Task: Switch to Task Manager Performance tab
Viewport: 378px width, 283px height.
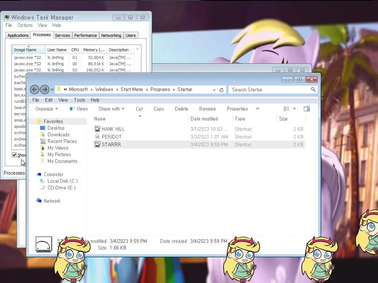Action: click(85, 35)
